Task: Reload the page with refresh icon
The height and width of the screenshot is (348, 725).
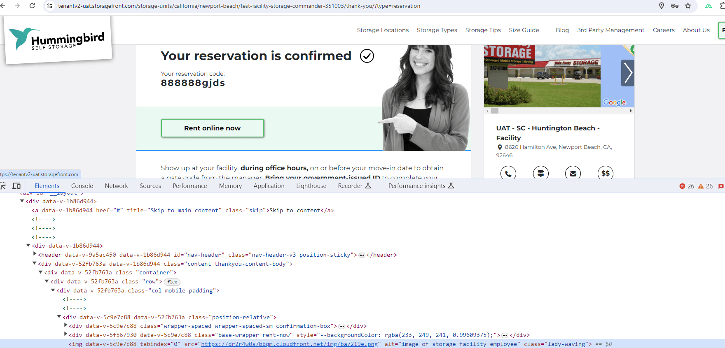Action: tap(32, 6)
